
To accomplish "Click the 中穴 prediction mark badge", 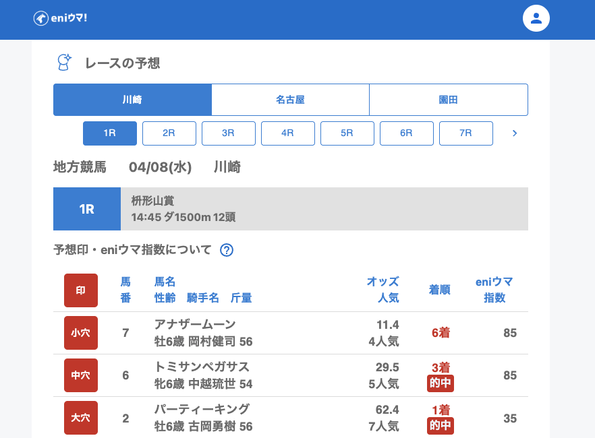I will pyautogui.click(x=81, y=375).
